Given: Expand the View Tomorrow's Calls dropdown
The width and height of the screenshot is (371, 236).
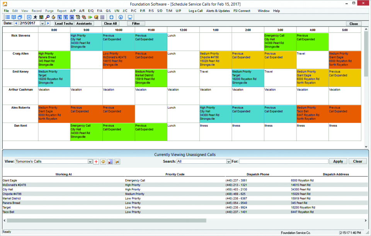Looking at the screenshot, I should coord(90,161).
